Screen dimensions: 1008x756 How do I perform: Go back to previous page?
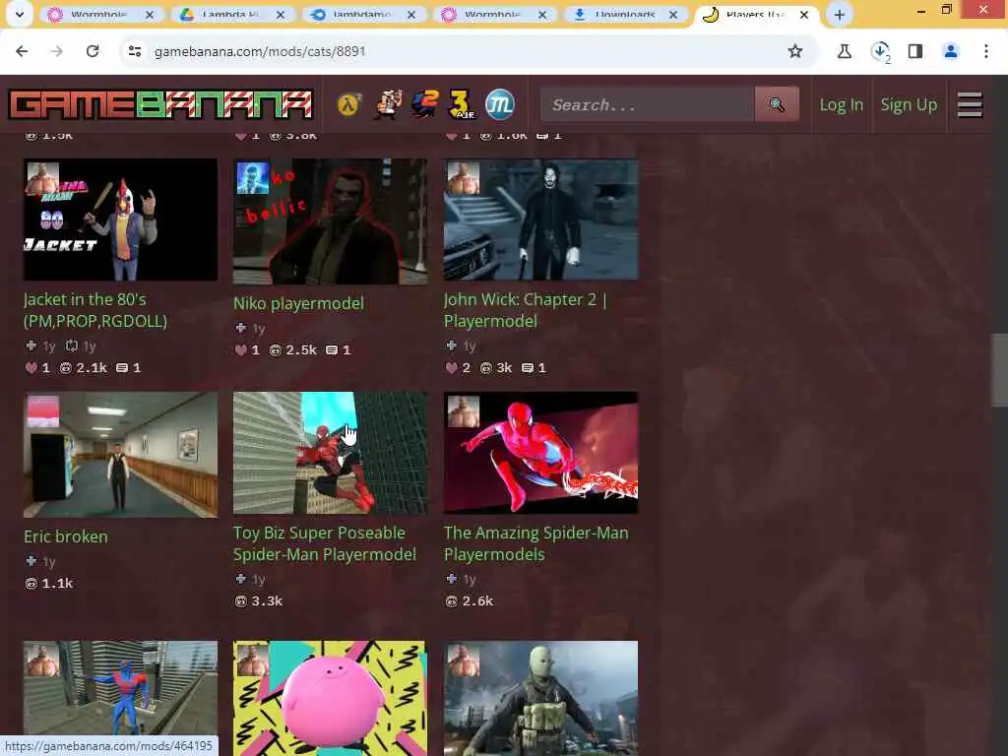(22, 51)
